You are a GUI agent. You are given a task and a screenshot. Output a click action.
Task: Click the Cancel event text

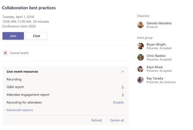point(19,53)
